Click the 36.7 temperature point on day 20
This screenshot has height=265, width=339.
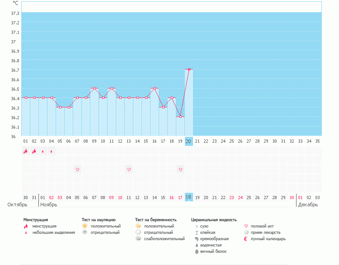coord(189,70)
